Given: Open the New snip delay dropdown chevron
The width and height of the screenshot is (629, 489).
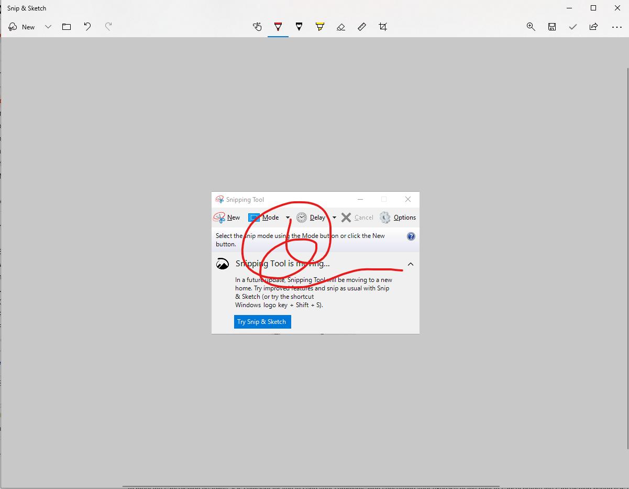Looking at the screenshot, I should (x=48, y=27).
